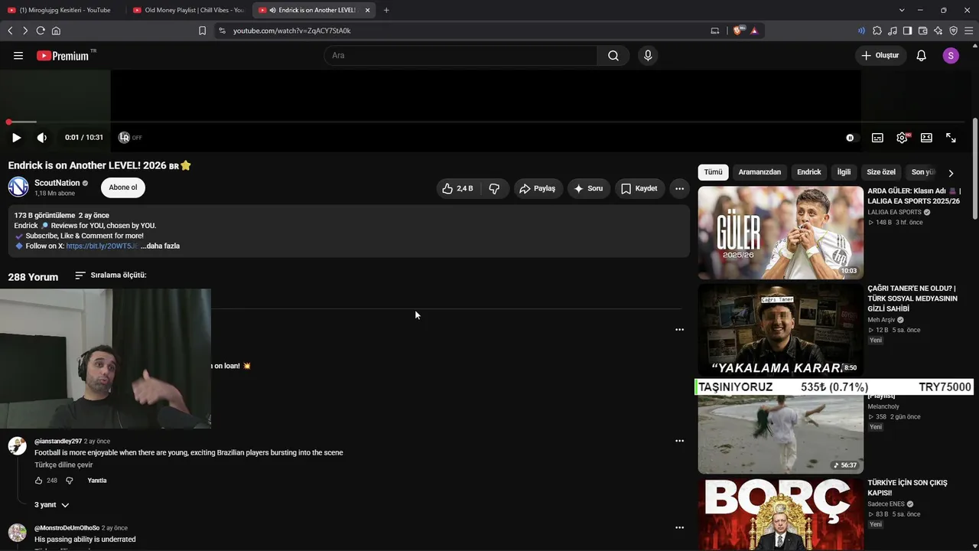Open the @ianstandley297 profile avatar
Image resolution: width=979 pixels, height=551 pixels.
[x=18, y=446]
